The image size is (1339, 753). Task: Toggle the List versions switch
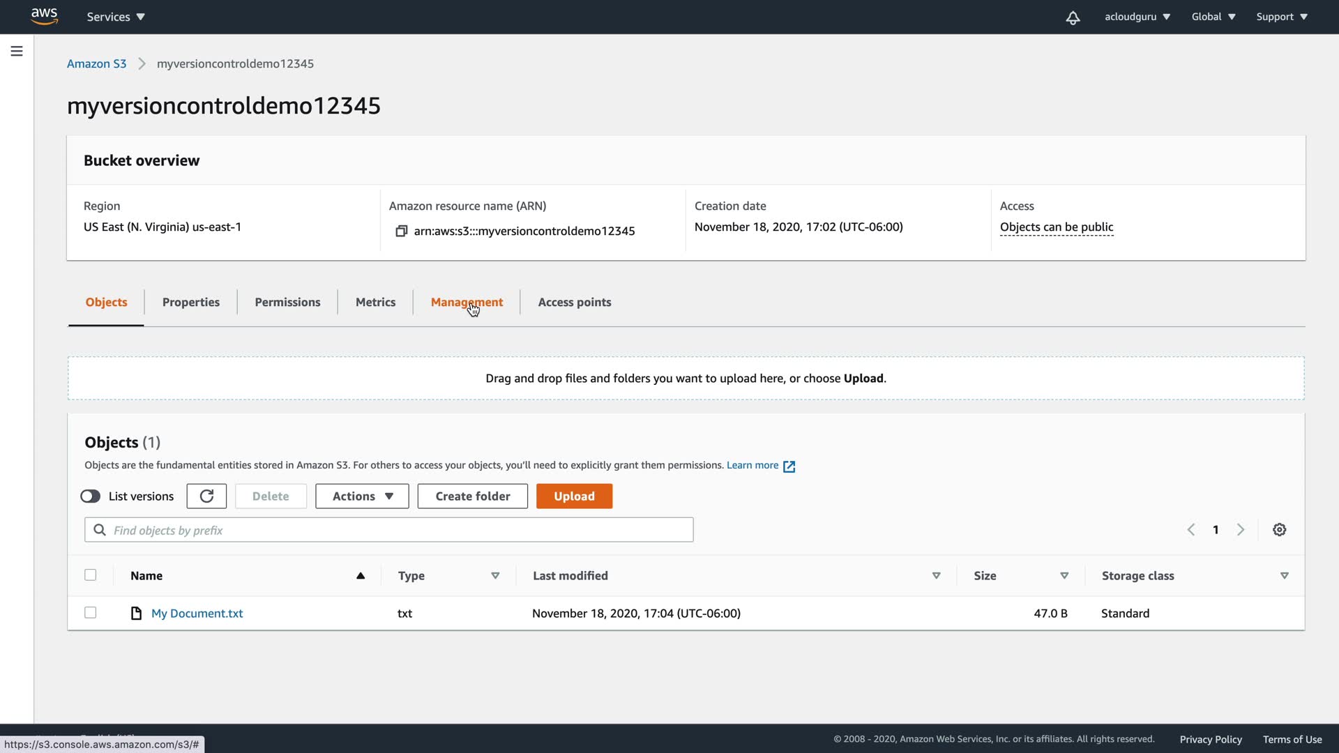91,496
